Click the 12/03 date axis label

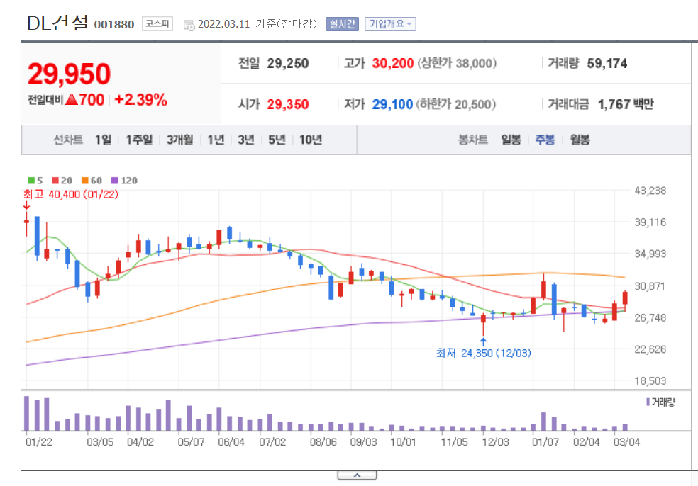click(x=495, y=442)
